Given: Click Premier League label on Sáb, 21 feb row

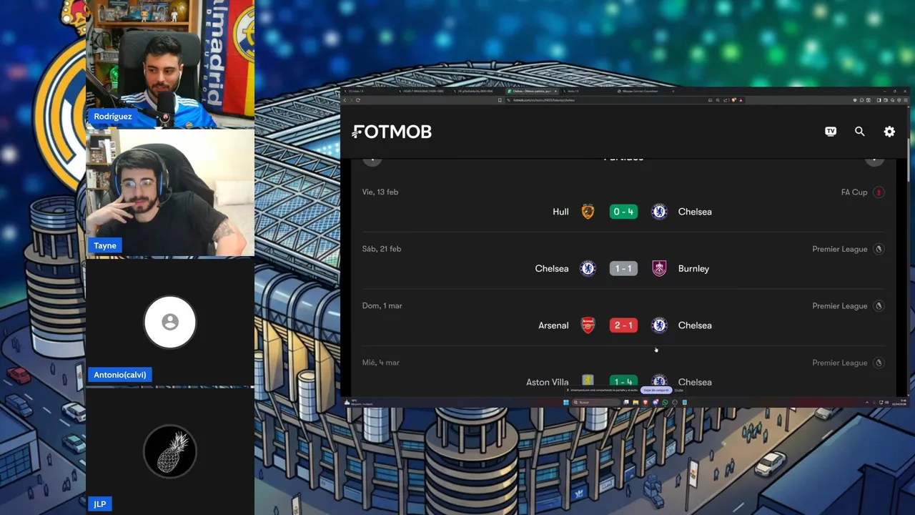Looking at the screenshot, I should (840, 249).
